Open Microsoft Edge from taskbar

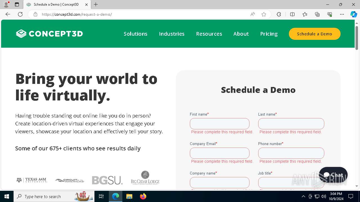tap(116, 196)
